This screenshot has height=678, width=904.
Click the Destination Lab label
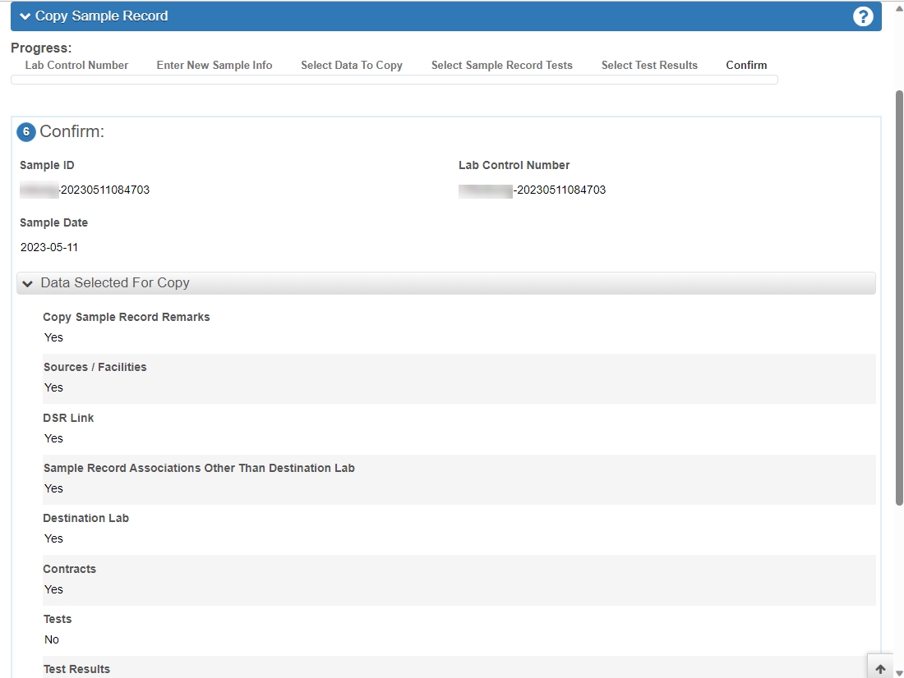point(86,519)
